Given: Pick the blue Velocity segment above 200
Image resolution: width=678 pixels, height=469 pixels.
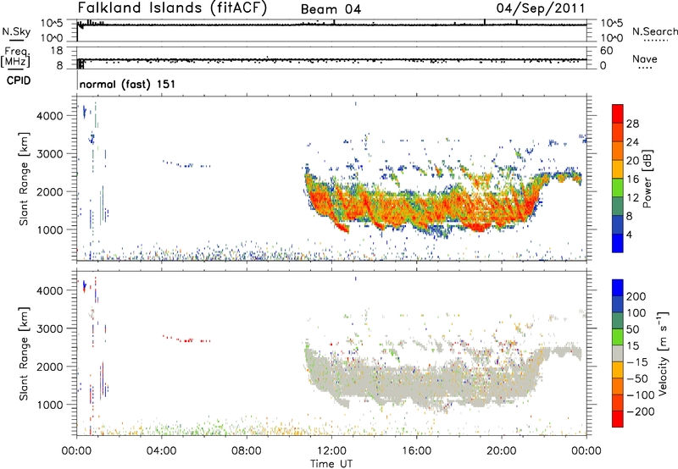Looking at the screenshot, I should point(618,288).
